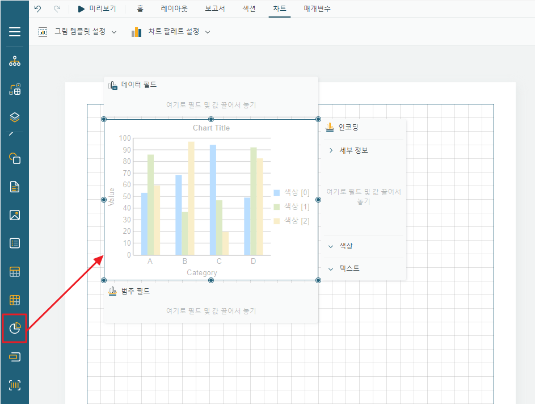Select the shape tool icon
The height and width of the screenshot is (404, 535).
(x=15, y=158)
